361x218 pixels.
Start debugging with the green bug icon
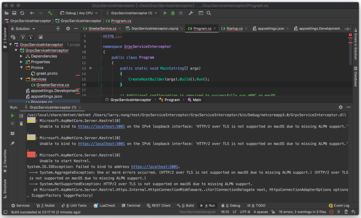(173, 13)
